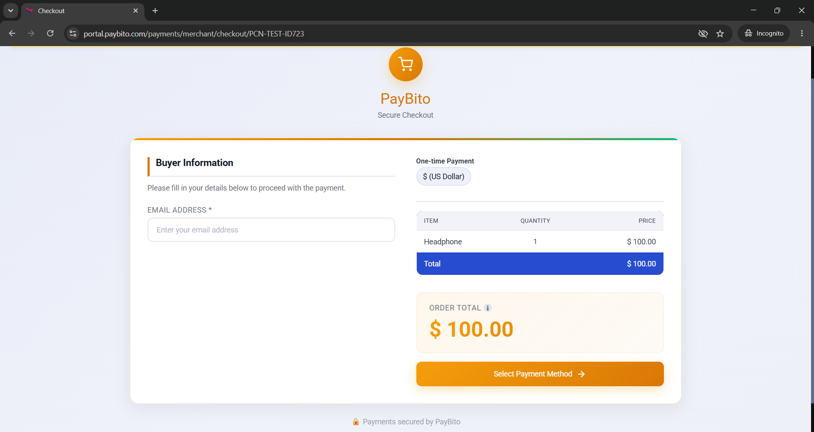Click the $ (US Dollar) currency pill
Image resolution: width=814 pixels, height=432 pixels.
443,177
